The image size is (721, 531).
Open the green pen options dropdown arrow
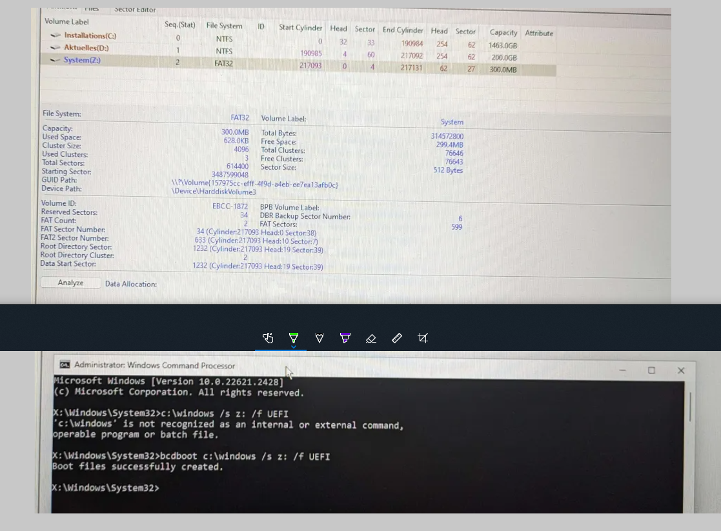tap(293, 347)
